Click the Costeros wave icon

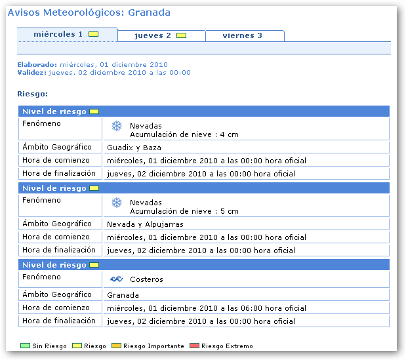117,279
